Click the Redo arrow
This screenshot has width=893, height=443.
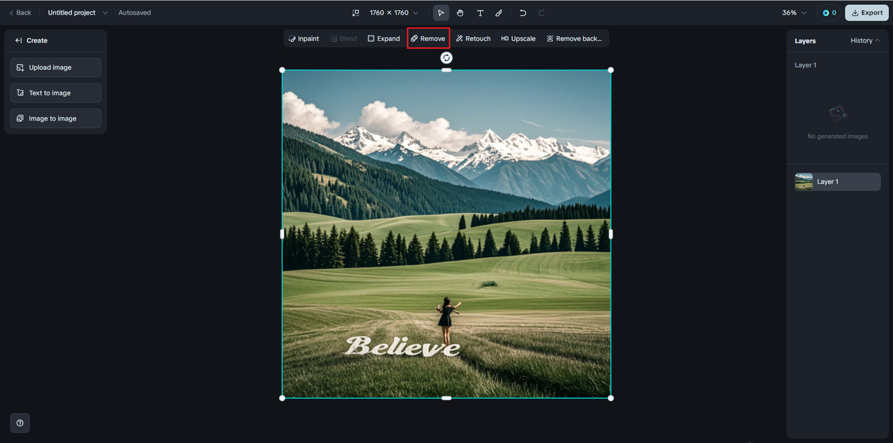541,13
